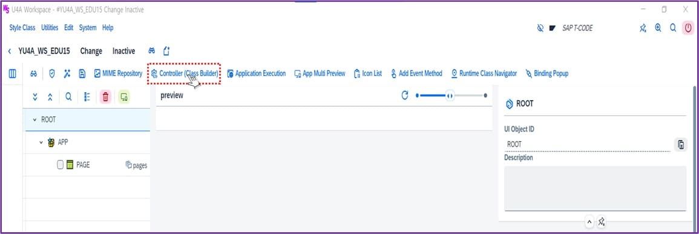Open the Utilities menu
This screenshot has width=699, height=234.
[x=50, y=28]
